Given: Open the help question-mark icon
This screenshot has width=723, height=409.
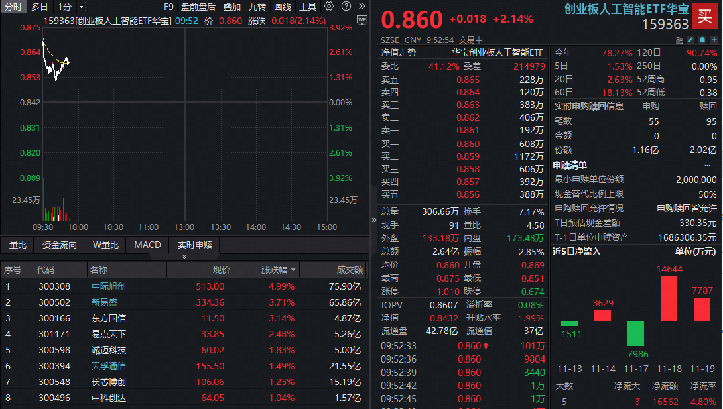Looking at the screenshot, I should point(346,7).
